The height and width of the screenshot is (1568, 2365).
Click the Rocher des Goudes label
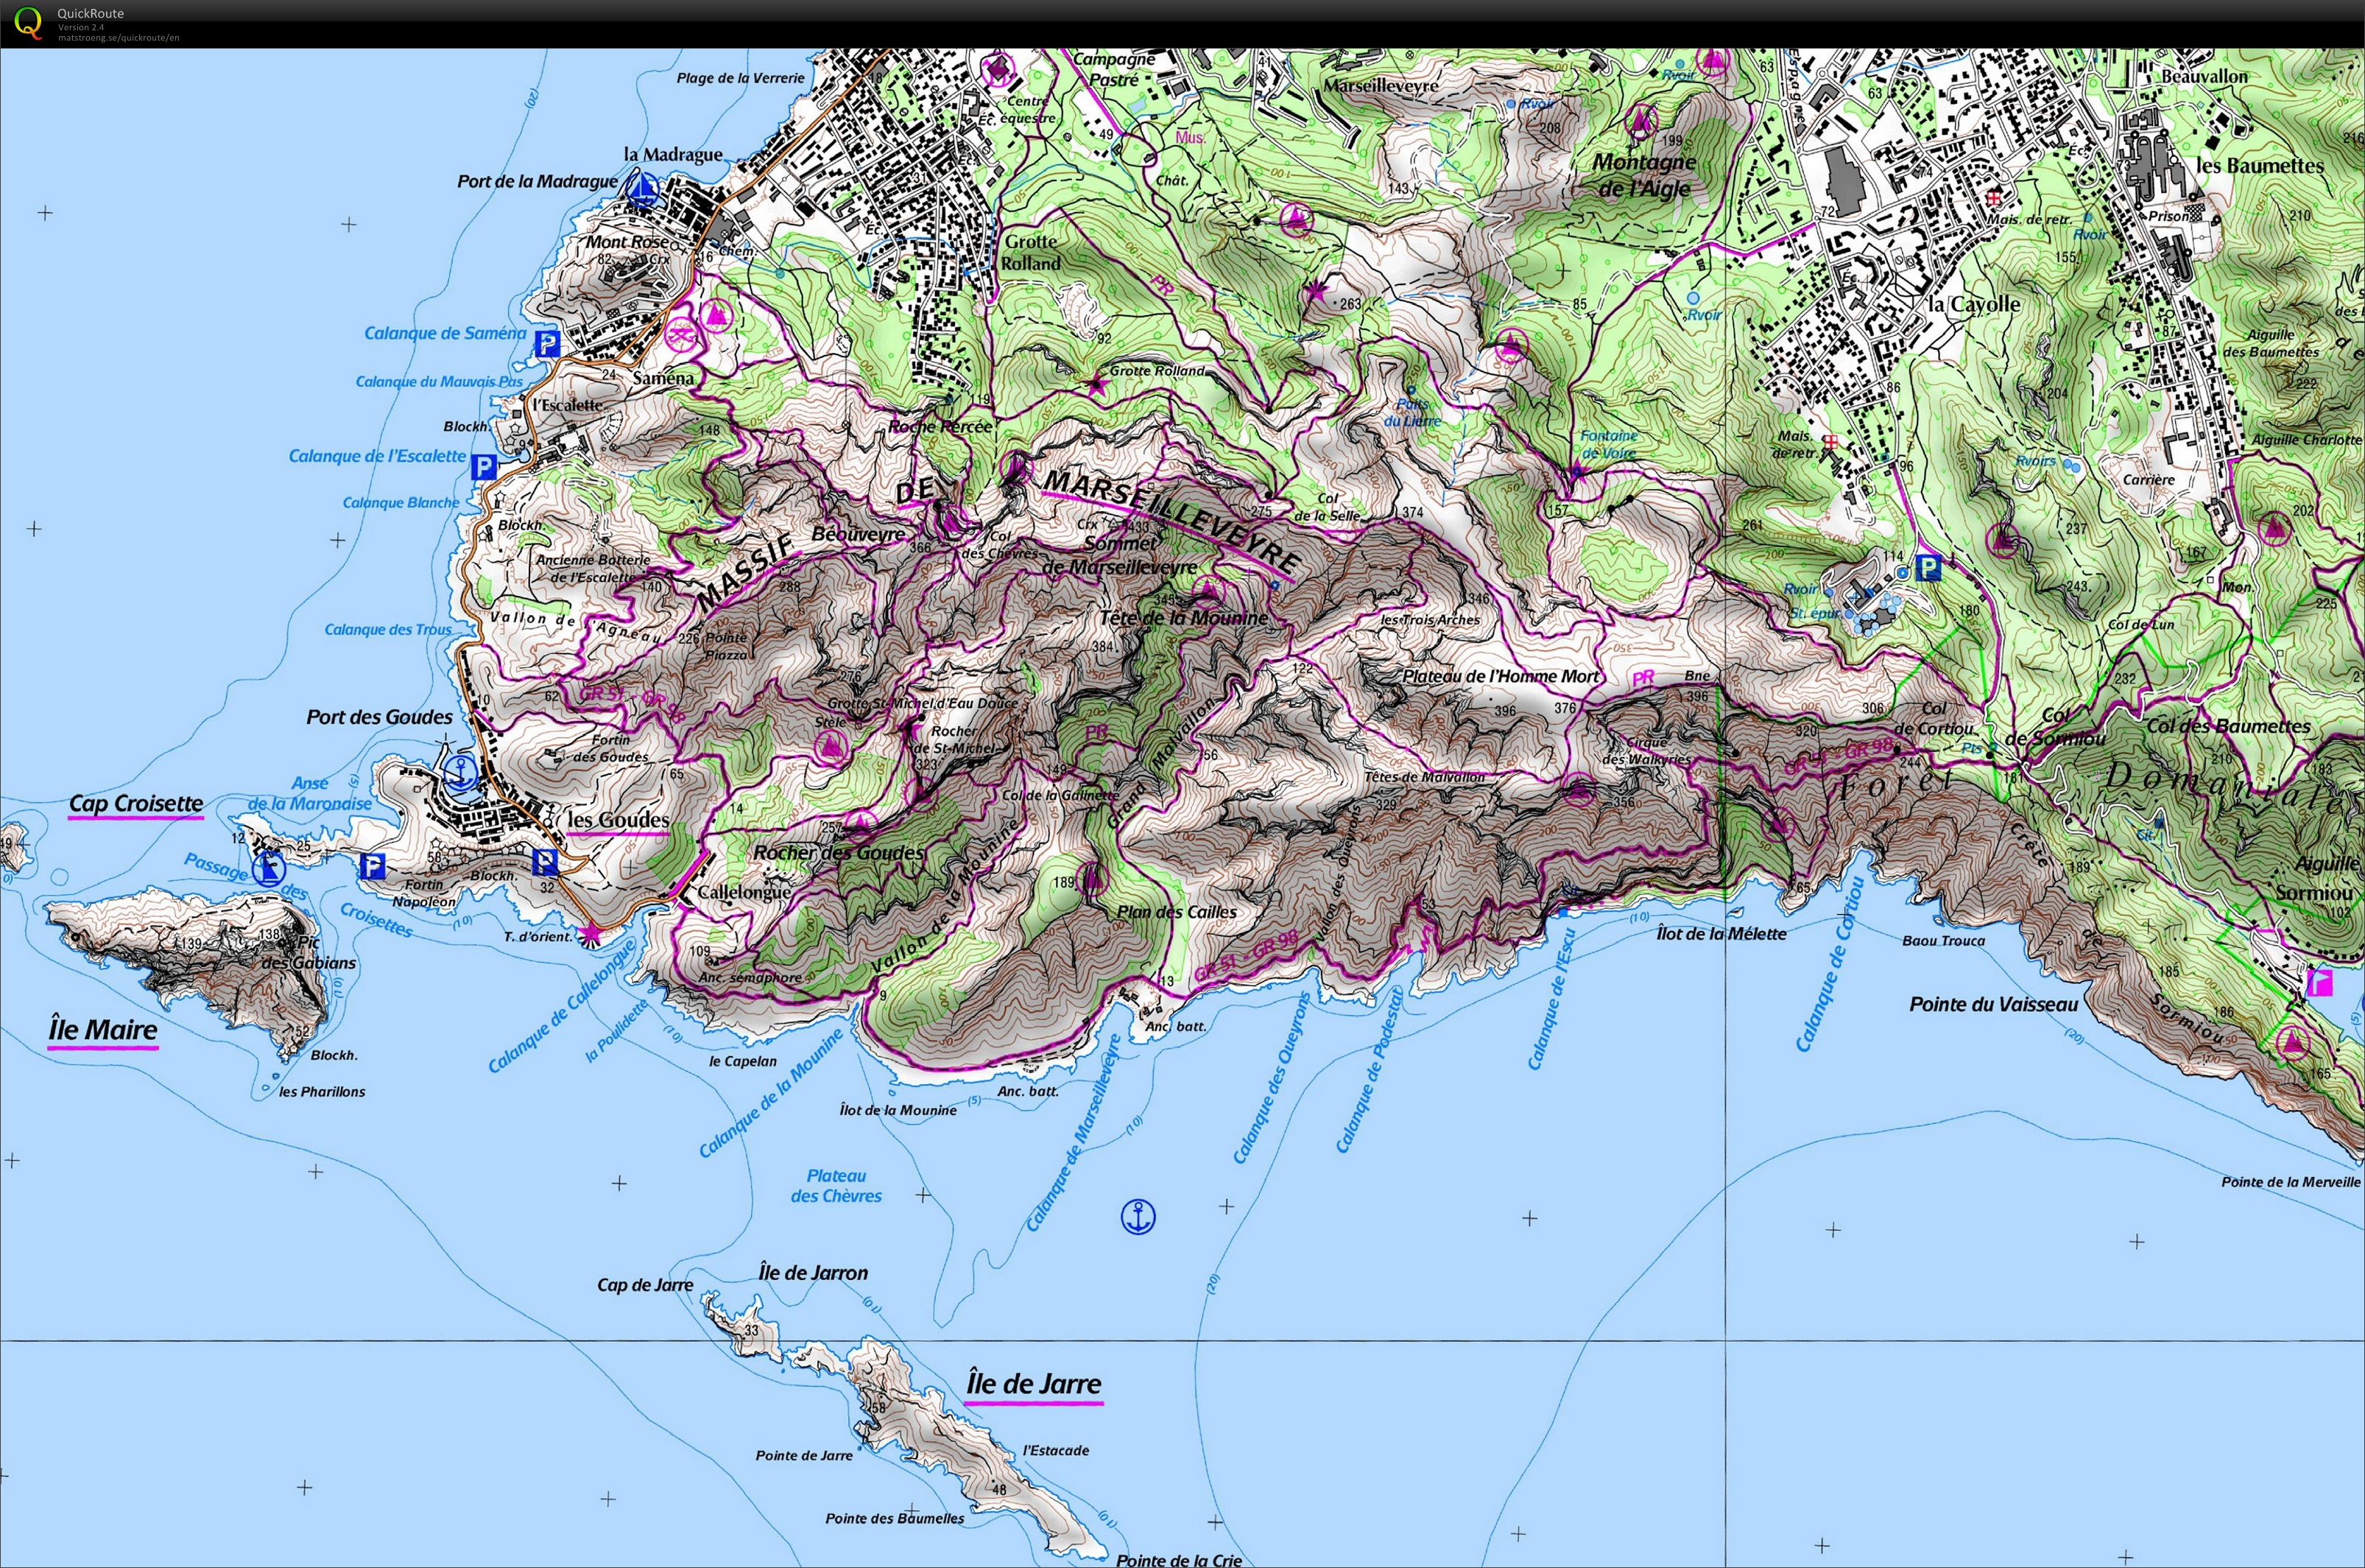tap(839, 853)
